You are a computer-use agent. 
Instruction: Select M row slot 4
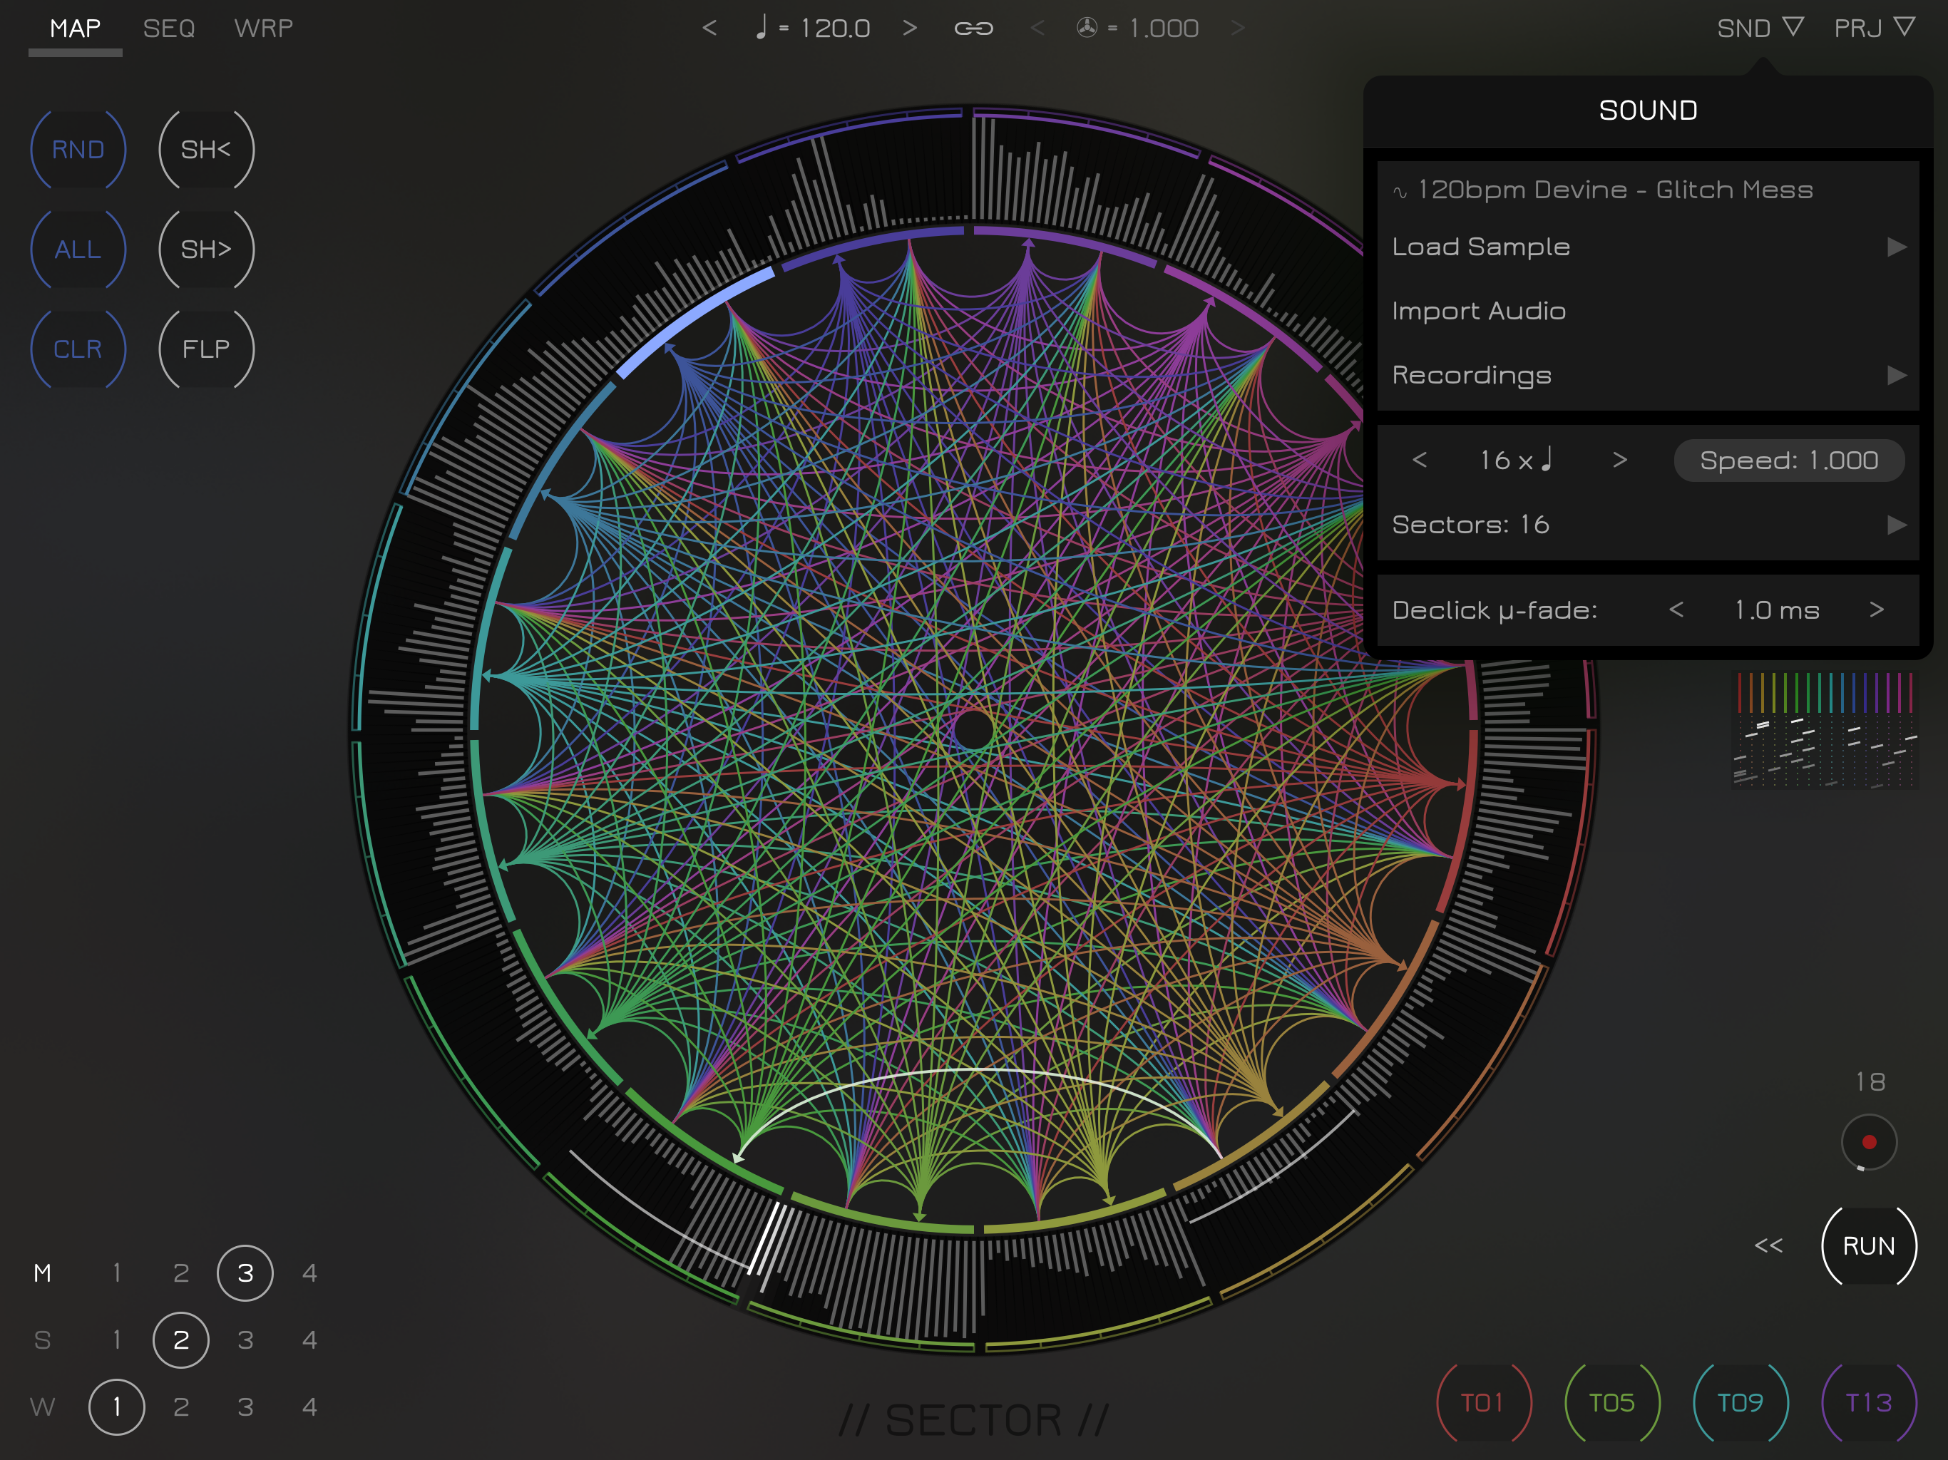pyautogui.click(x=309, y=1273)
